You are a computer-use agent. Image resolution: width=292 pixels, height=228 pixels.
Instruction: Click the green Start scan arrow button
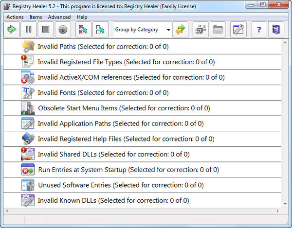point(12,30)
